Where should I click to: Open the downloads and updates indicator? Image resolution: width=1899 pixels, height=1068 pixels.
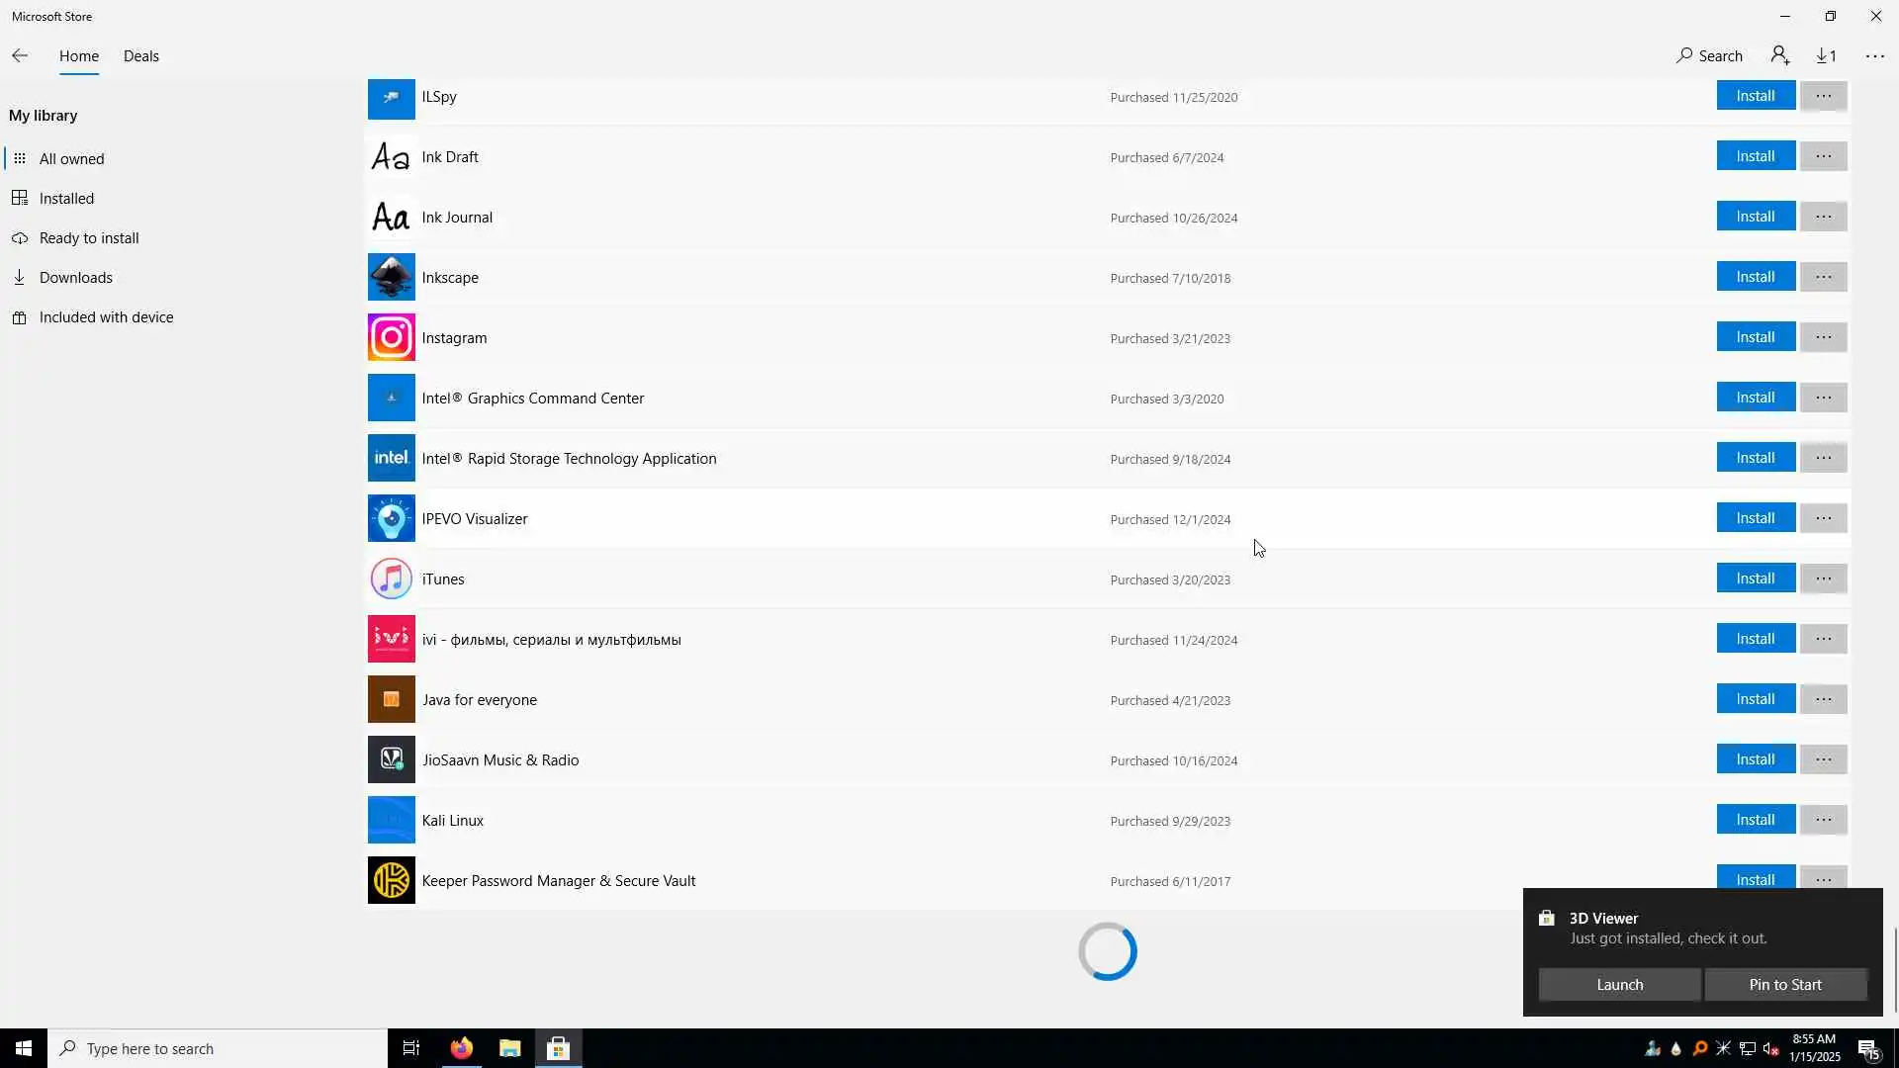pos(1826,56)
